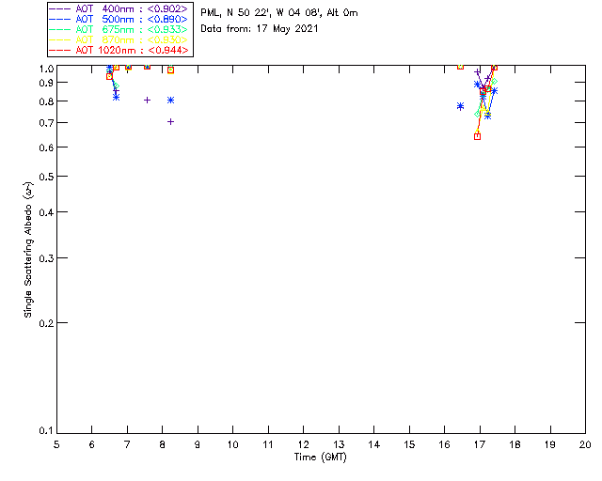Click the isolated purple plus at 0.8 near 7.5h
This screenshot has width=602, height=481.
(x=147, y=101)
